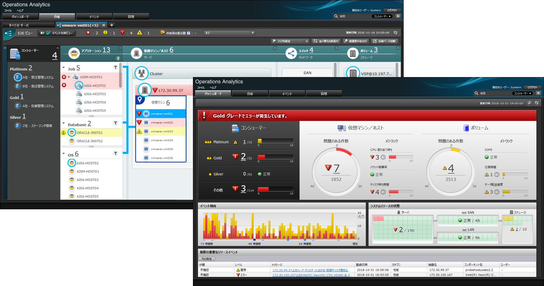The width and height of the screenshot is (544, 286).
Task: Open the フラグを設定 dropdown arrow
Action: pos(306,41)
